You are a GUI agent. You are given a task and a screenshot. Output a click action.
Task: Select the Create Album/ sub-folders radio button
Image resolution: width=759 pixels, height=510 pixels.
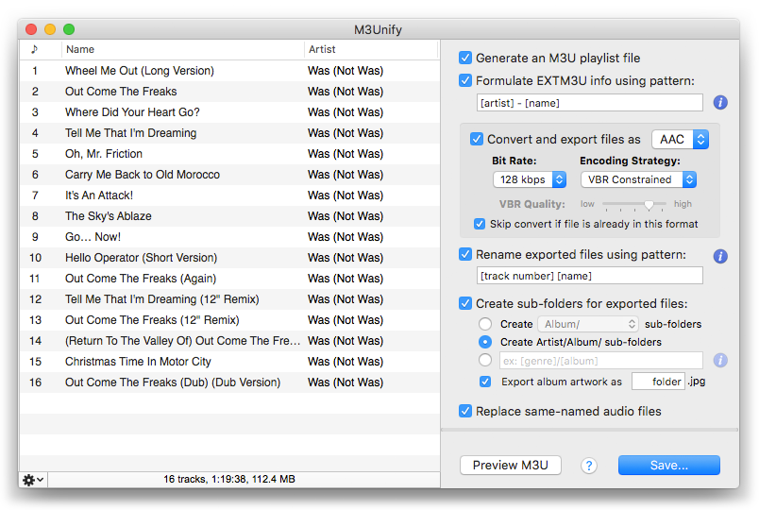click(x=485, y=324)
